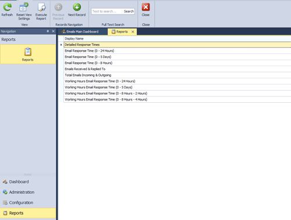The width and height of the screenshot is (291, 220).
Task: Go to Next Record arrow icon
Action: click(77, 7)
